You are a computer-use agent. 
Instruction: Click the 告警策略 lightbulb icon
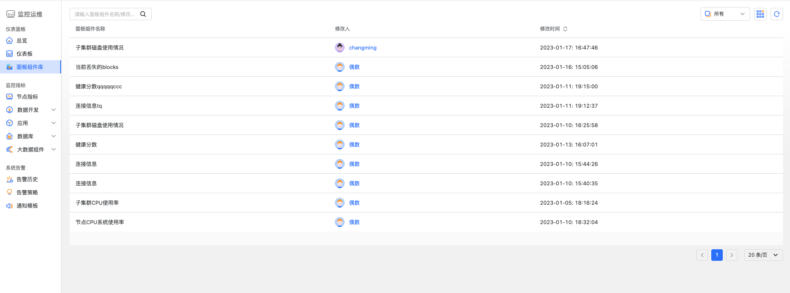(x=9, y=192)
